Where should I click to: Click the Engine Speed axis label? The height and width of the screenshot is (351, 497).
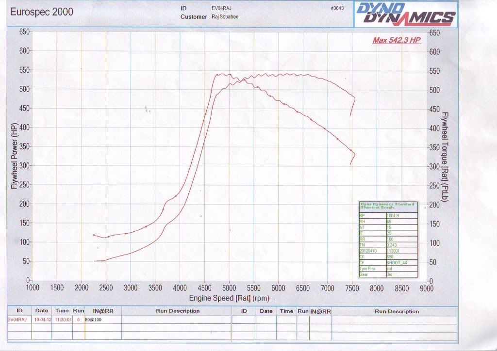coord(229,298)
